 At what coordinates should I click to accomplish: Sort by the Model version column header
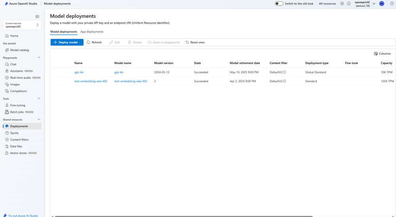click(x=164, y=63)
